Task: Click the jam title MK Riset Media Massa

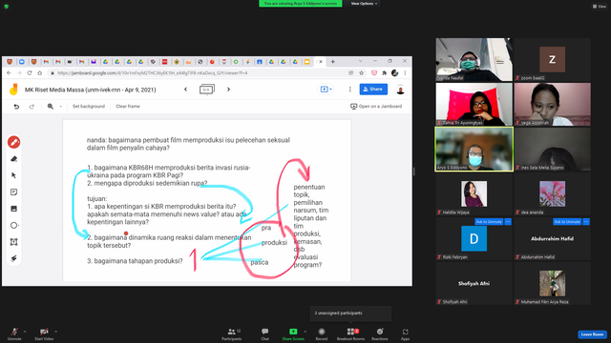Action: [x=91, y=90]
